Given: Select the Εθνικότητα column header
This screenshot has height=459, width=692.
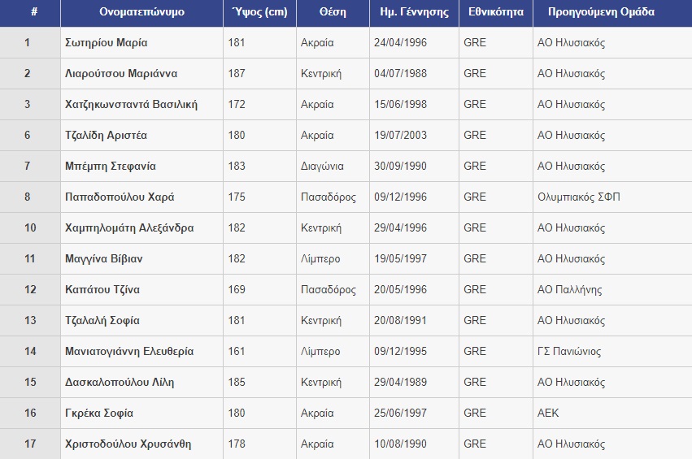Looking at the screenshot, I should coord(495,12).
